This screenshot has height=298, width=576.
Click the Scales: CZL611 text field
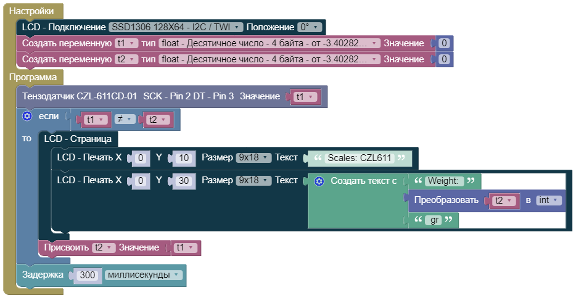[359, 158]
